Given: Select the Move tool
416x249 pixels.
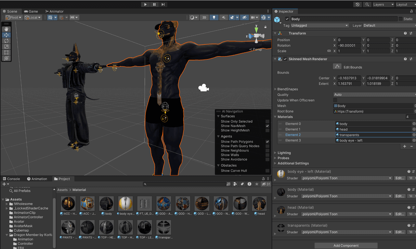Looking at the screenshot, I should coord(6,35).
